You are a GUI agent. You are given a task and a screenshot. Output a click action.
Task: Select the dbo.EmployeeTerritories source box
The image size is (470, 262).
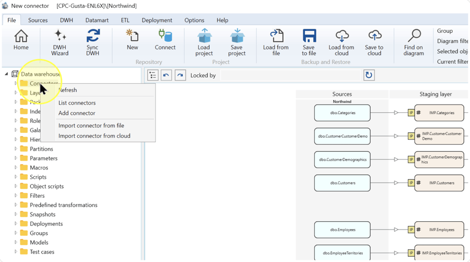pos(342,253)
